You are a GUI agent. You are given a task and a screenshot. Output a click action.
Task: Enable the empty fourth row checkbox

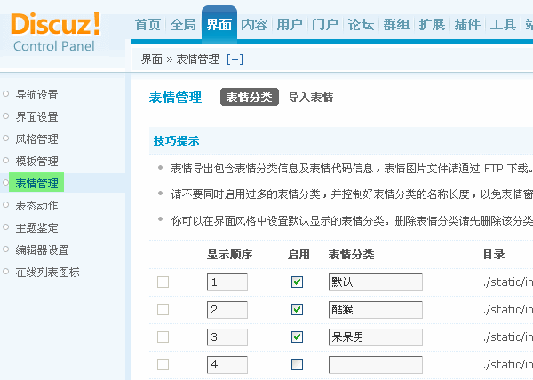tap(297, 364)
